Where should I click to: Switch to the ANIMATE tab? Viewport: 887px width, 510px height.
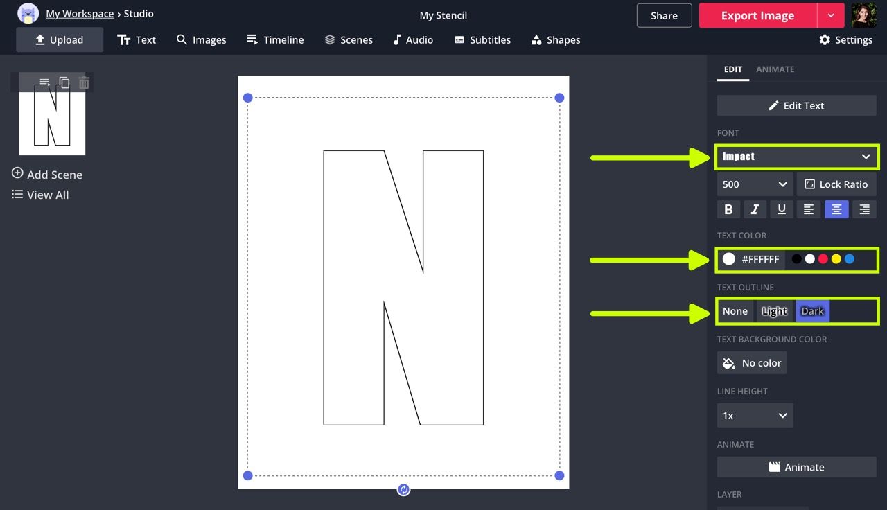pos(775,69)
